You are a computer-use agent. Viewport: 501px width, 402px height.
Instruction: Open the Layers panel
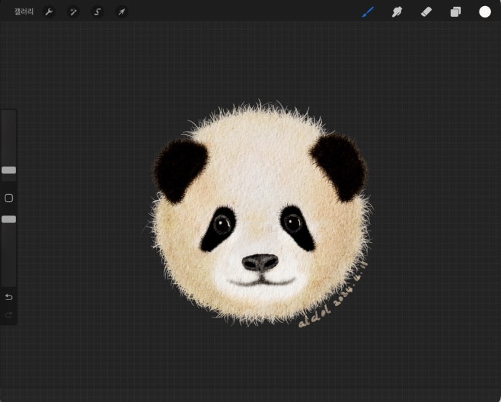[x=456, y=11]
